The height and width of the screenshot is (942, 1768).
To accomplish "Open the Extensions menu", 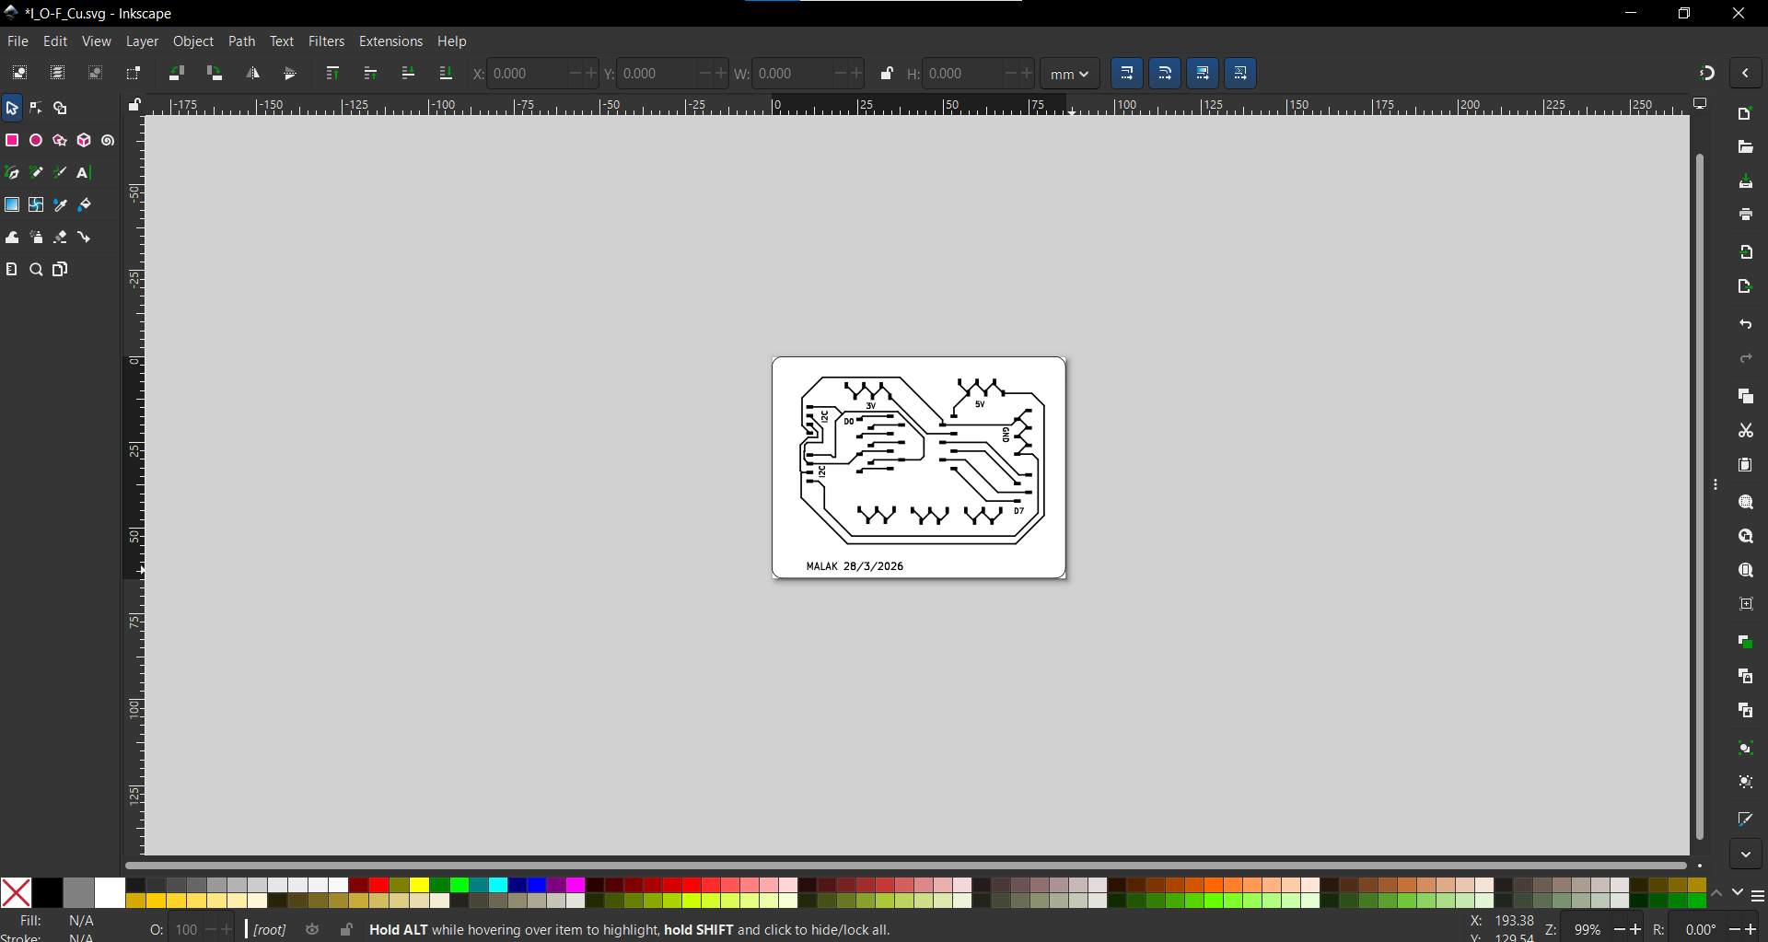I will click(390, 41).
